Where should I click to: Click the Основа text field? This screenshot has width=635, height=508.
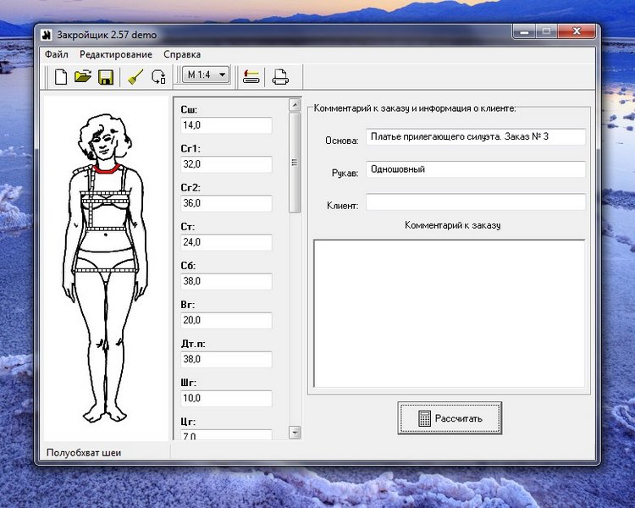(x=475, y=136)
